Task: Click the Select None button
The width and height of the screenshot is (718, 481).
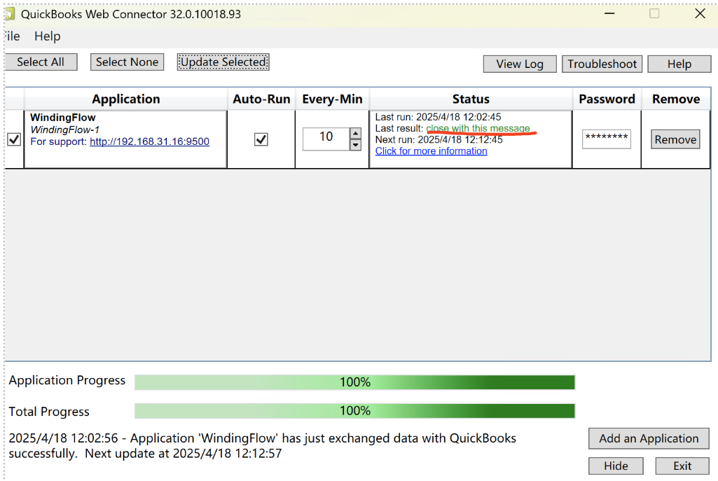Action: coord(127,62)
